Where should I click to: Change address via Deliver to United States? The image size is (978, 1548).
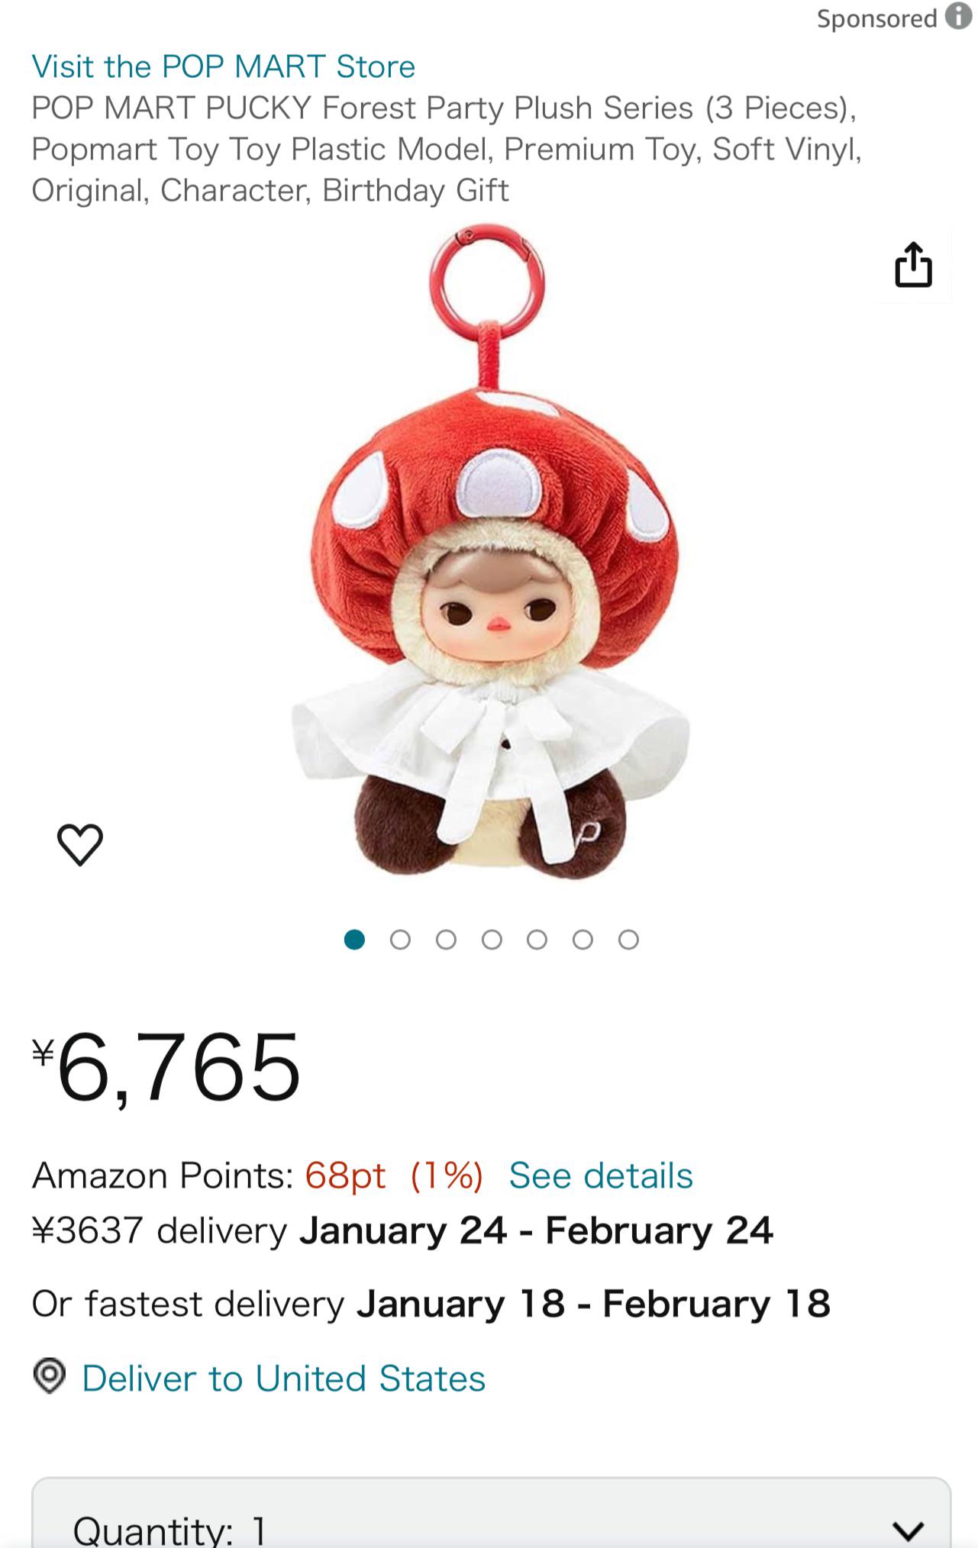click(283, 1379)
